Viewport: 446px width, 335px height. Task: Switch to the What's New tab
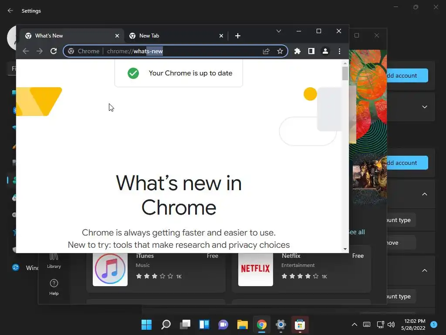tap(72, 36)
